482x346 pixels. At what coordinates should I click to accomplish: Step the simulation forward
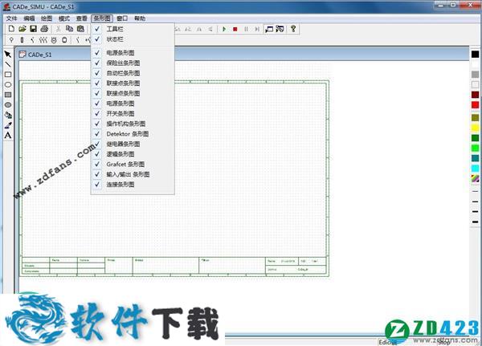pyautogui.click(x=257, y=29)
